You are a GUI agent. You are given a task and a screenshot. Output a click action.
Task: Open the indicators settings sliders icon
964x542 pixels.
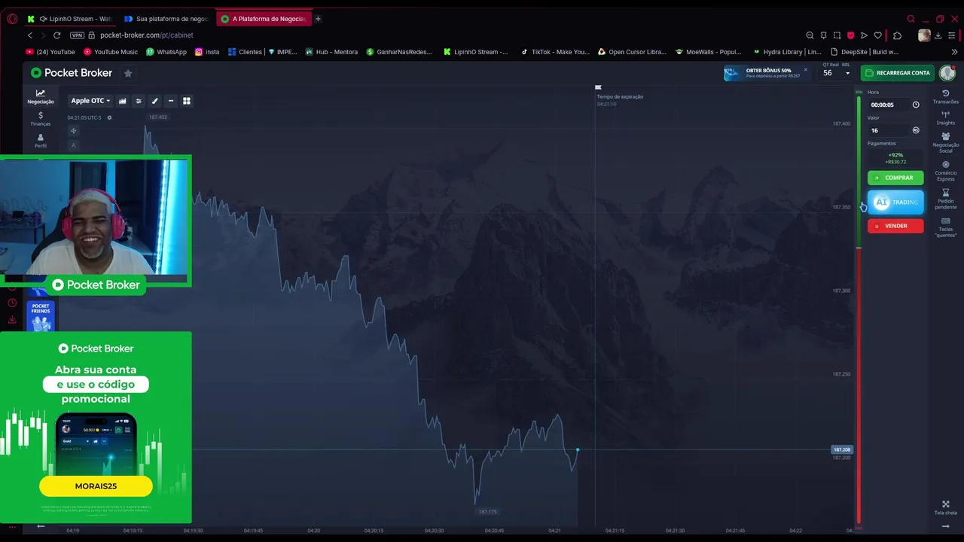(x=139, y=101)
